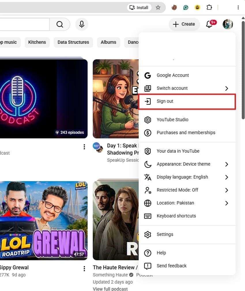Open Location: Pakistan option
This screenshot has width=245, height=291.
(187, 203)
